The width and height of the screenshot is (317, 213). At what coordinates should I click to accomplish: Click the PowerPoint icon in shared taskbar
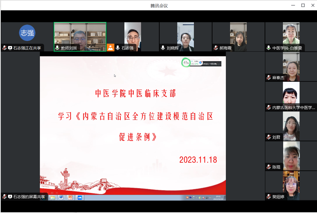coord(70,197)
